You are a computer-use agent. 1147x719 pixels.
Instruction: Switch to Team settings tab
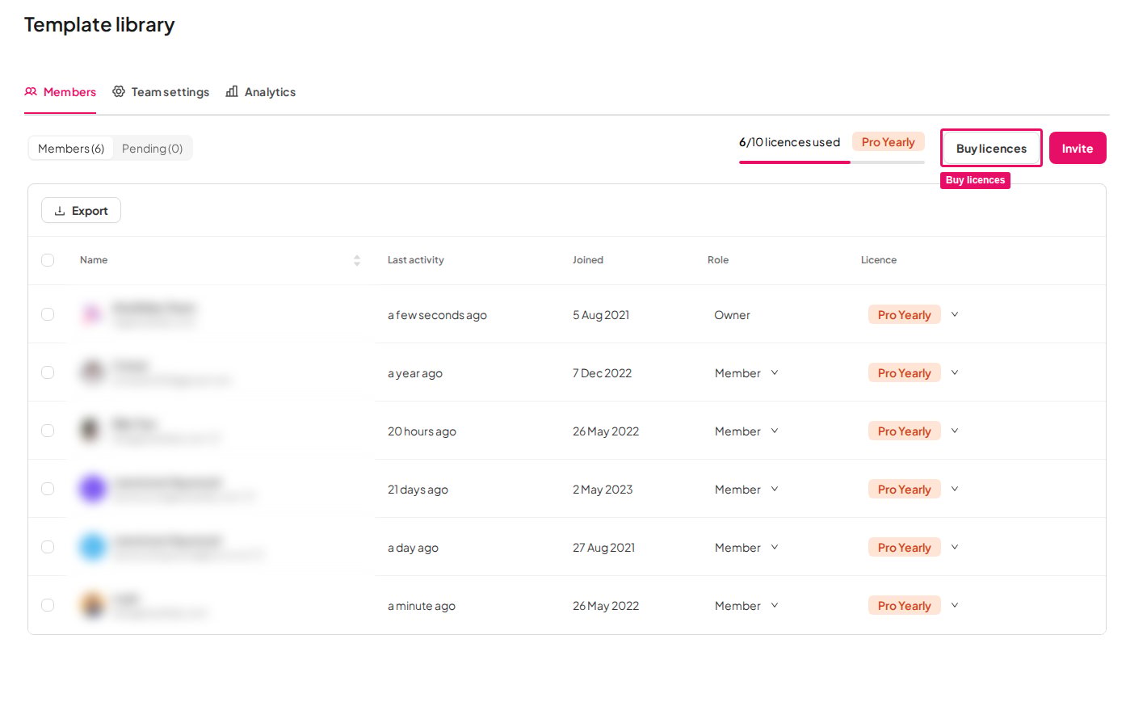(161, 92)
